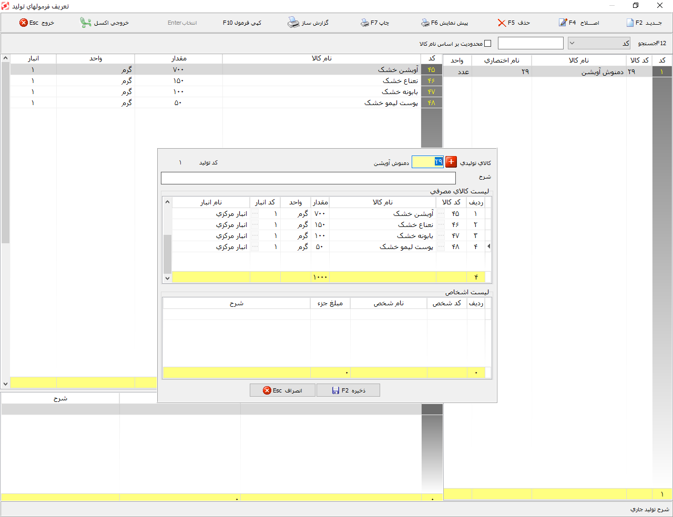Click the up arrow of the consumed-goods list scrollbar
673x517 pixels.
pyautogui.click(x=168, y=202)
